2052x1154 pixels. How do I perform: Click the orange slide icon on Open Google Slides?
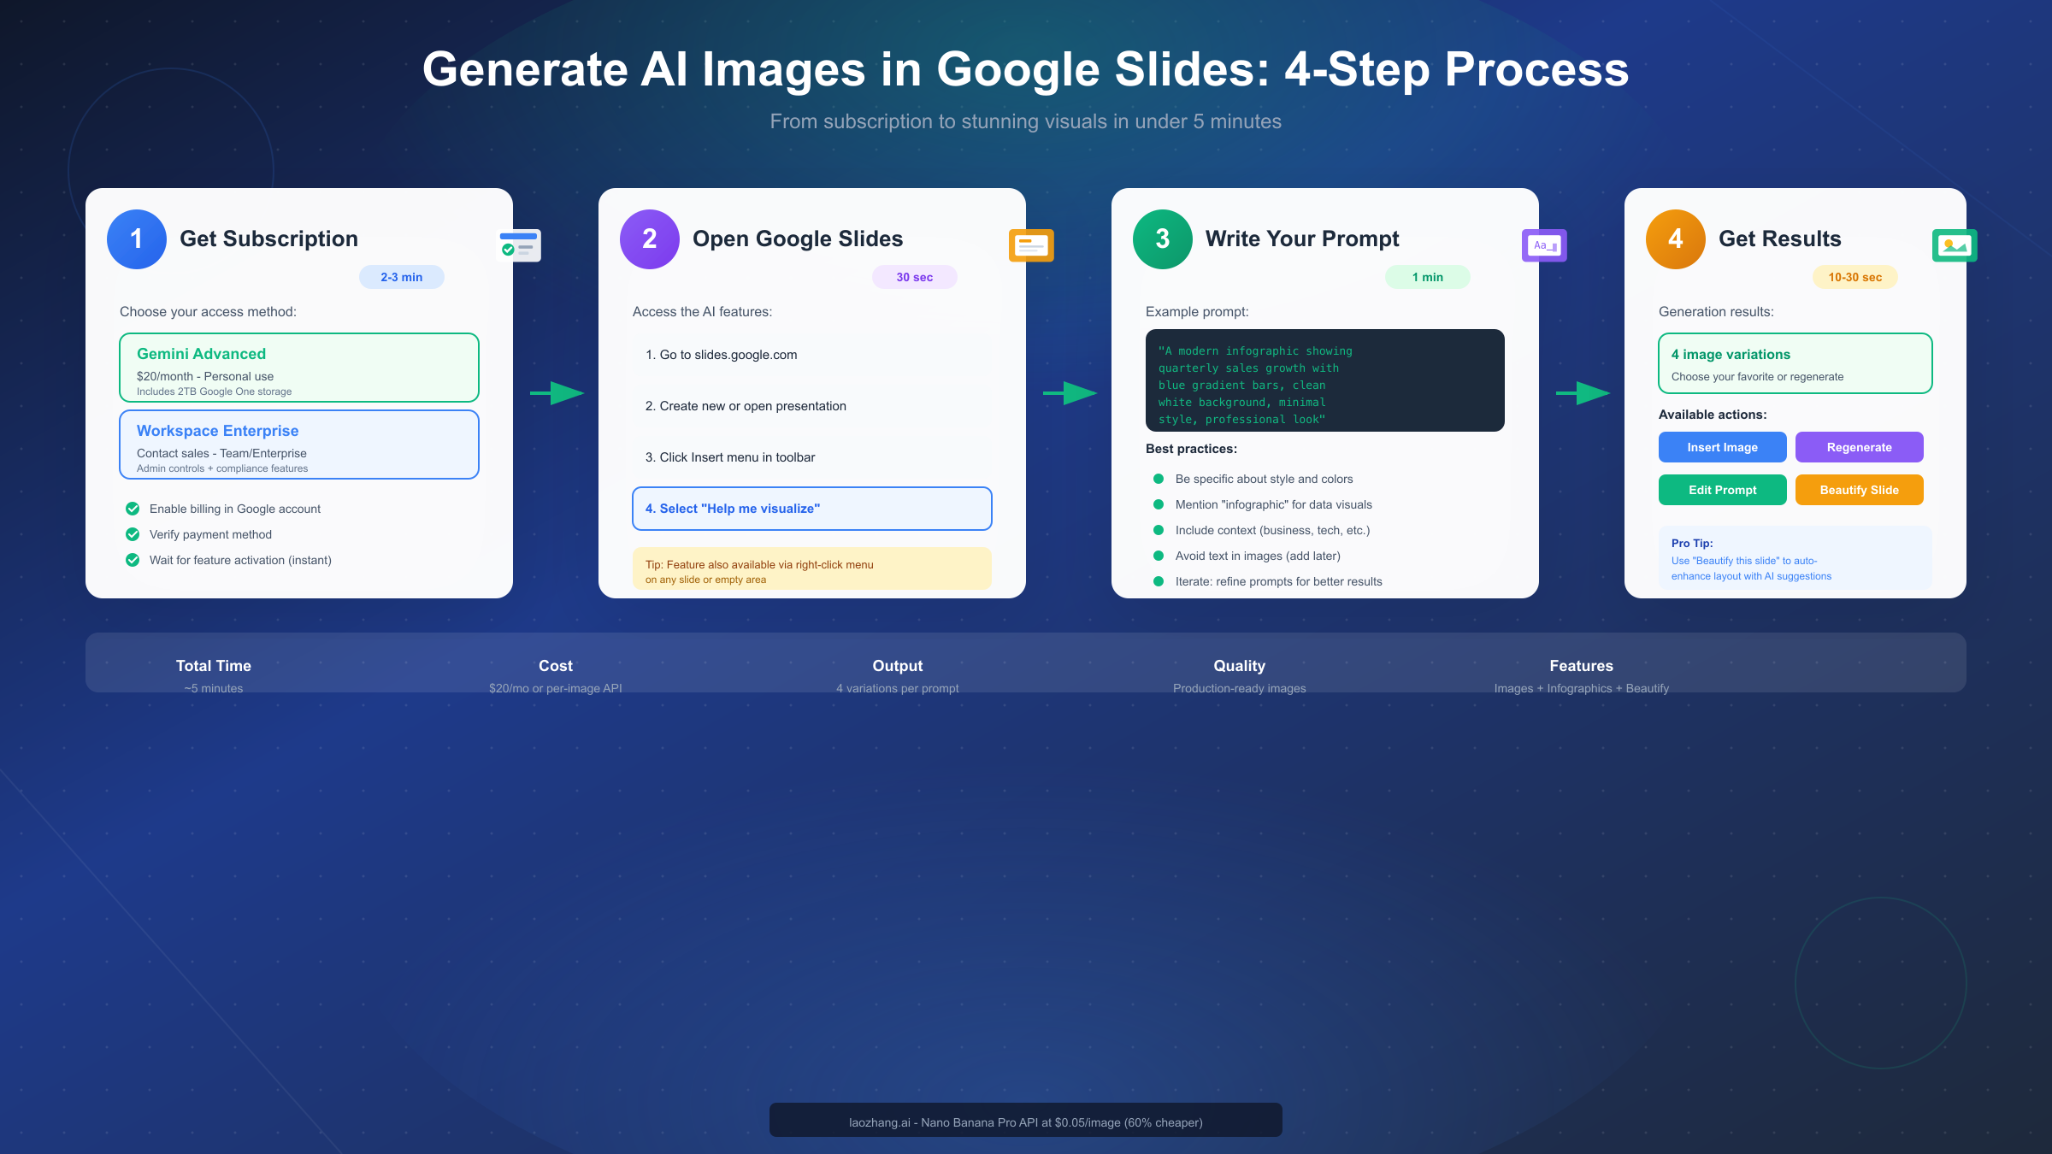pyautogui.click(x=1032, y=245)
